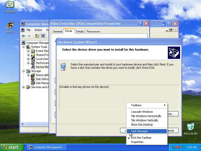The width and height of the screenshot is (201, 151).
Task: Click the Up one level folder icon
Action: pyautogui.click(x=37, y=36)
